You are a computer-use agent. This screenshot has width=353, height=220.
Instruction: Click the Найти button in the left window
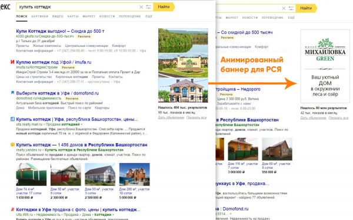(x=164, y=6)
